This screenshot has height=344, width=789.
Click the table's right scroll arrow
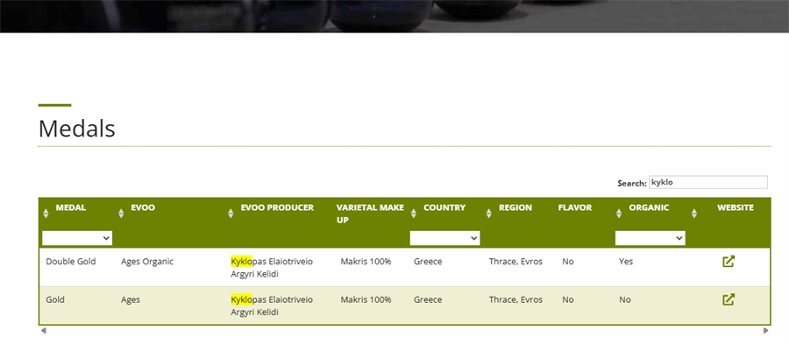point(766,331)
